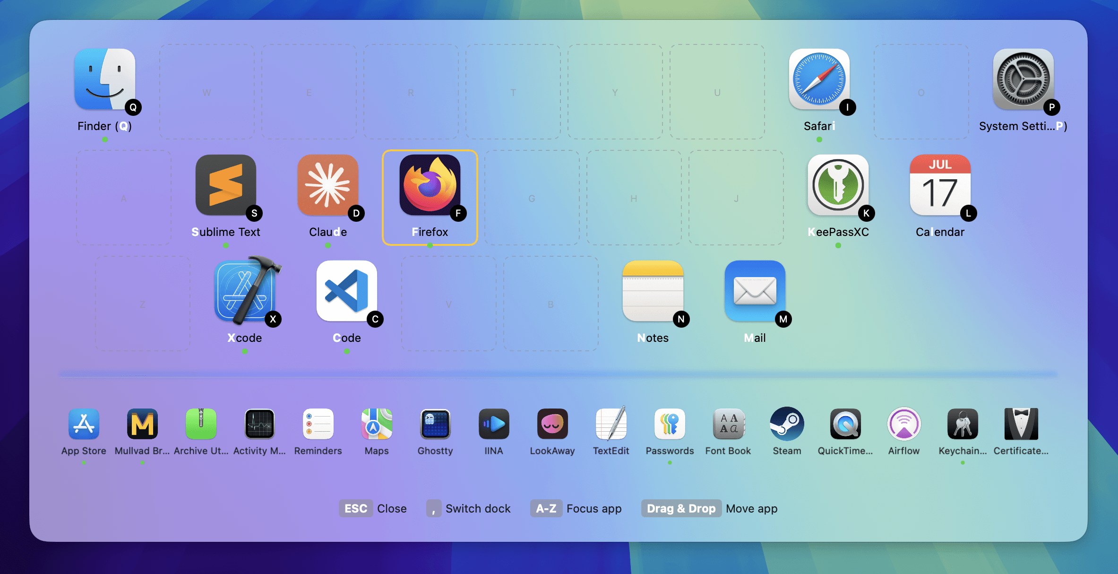Select the empty O key slot
The height and width of the screenshot is (574, 1118).
921,92
